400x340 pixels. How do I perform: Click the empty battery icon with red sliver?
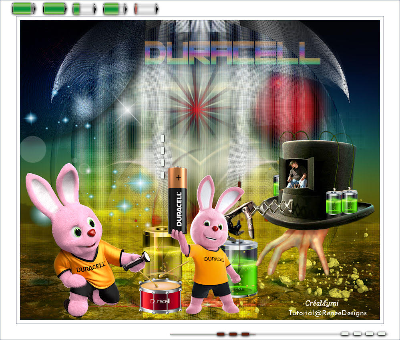tap(146, 9)
